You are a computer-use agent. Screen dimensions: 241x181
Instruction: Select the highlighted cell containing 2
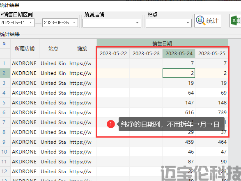pos(179,73)
